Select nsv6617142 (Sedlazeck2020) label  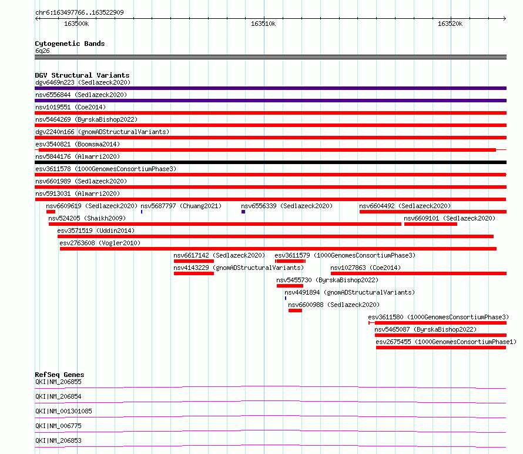219,255
